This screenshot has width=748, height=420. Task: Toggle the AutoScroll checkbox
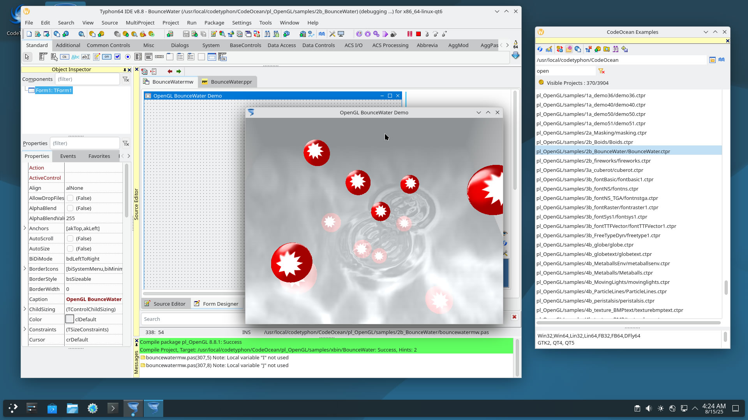[x=70, y=238]
